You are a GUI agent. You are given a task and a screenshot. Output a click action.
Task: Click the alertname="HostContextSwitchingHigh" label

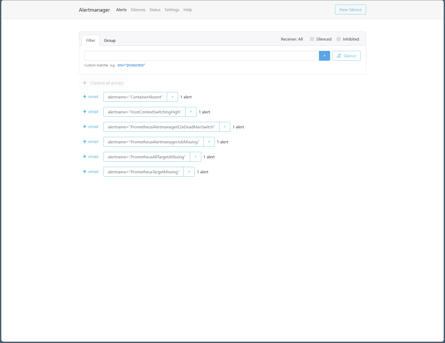click(x=144, y=112)
